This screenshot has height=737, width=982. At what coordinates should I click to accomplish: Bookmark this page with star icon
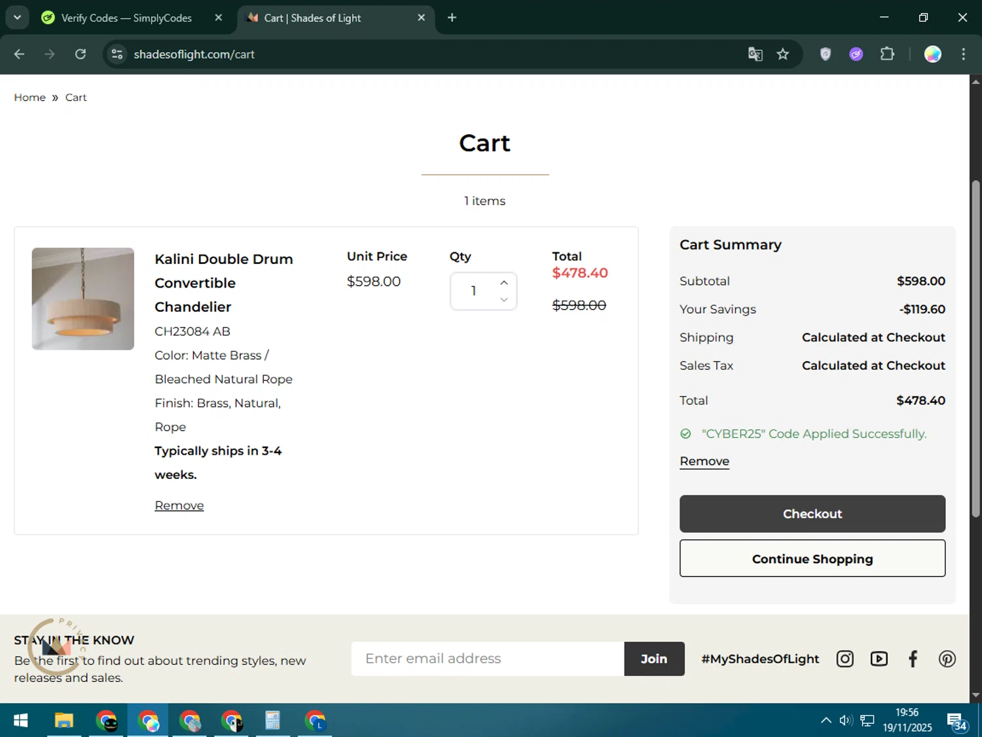(x=782, y=54)
